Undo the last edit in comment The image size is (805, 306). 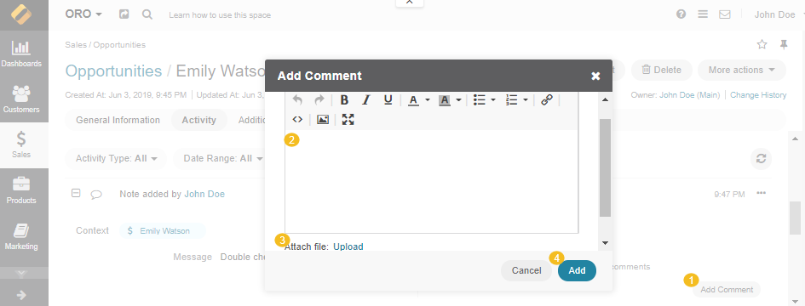coord(297,100)
